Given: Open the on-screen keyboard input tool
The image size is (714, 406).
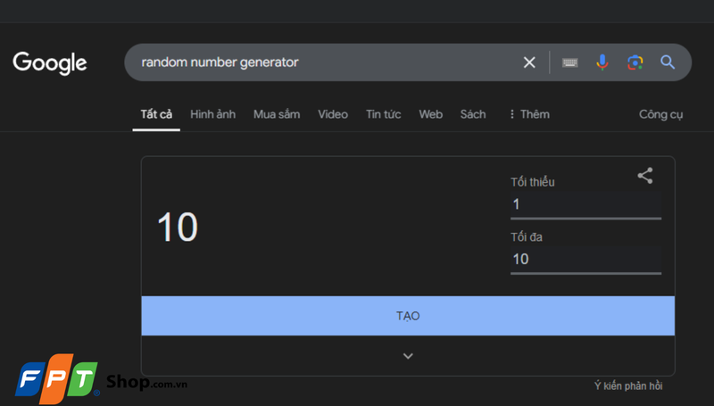Looking at the screenshot, I should 569,62.
